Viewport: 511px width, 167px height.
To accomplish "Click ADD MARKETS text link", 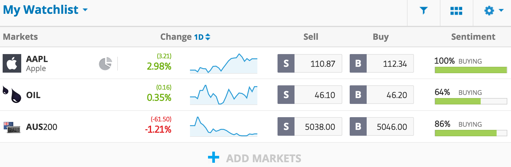I will (x=263, y=159).
